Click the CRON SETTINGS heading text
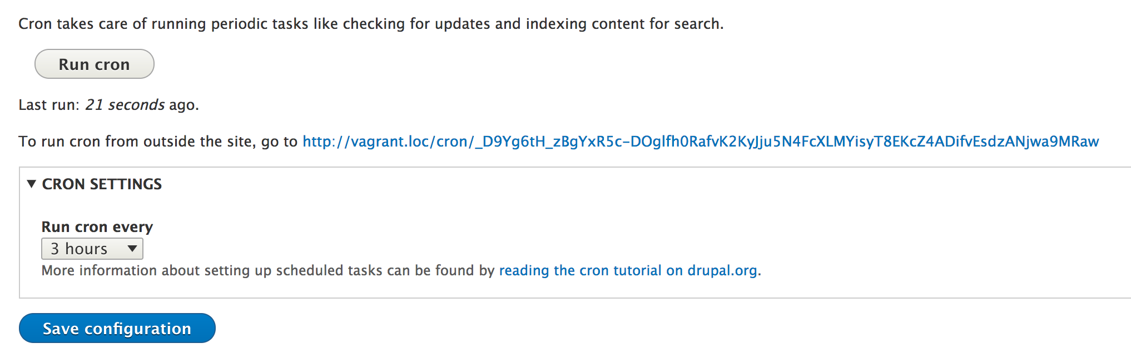1131x363 pixels. tap(102, 184)
